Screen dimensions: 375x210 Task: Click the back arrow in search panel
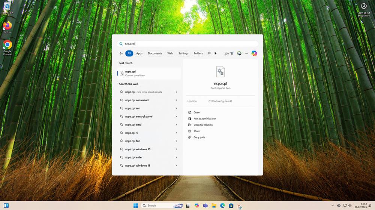coord(121,53)
